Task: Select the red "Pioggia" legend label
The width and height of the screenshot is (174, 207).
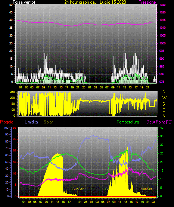Action: click(x=7, y=122)
